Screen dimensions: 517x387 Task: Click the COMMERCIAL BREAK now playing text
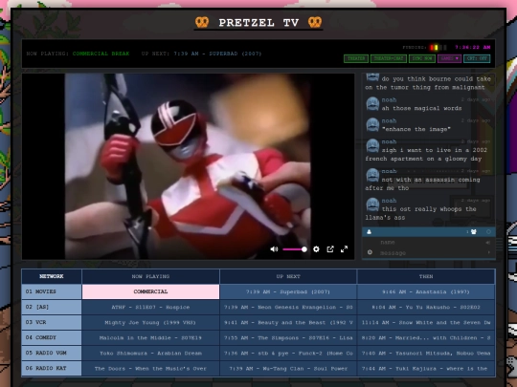click(101, 54)
